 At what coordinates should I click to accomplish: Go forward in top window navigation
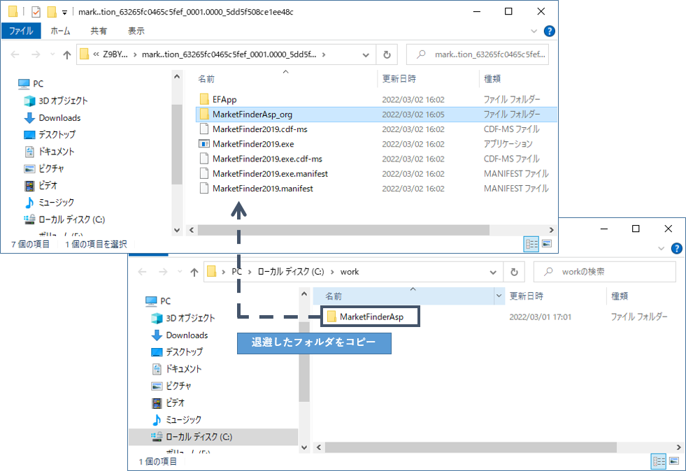36,55
